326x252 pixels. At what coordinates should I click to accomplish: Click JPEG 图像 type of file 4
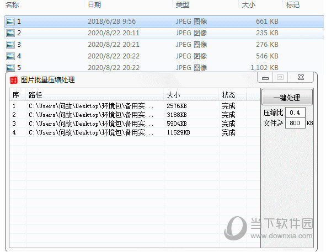191,56
